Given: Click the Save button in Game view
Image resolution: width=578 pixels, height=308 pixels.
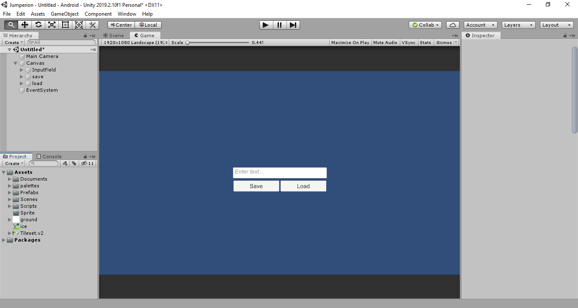Looking at the screenshot, I should tap(256, 186).
